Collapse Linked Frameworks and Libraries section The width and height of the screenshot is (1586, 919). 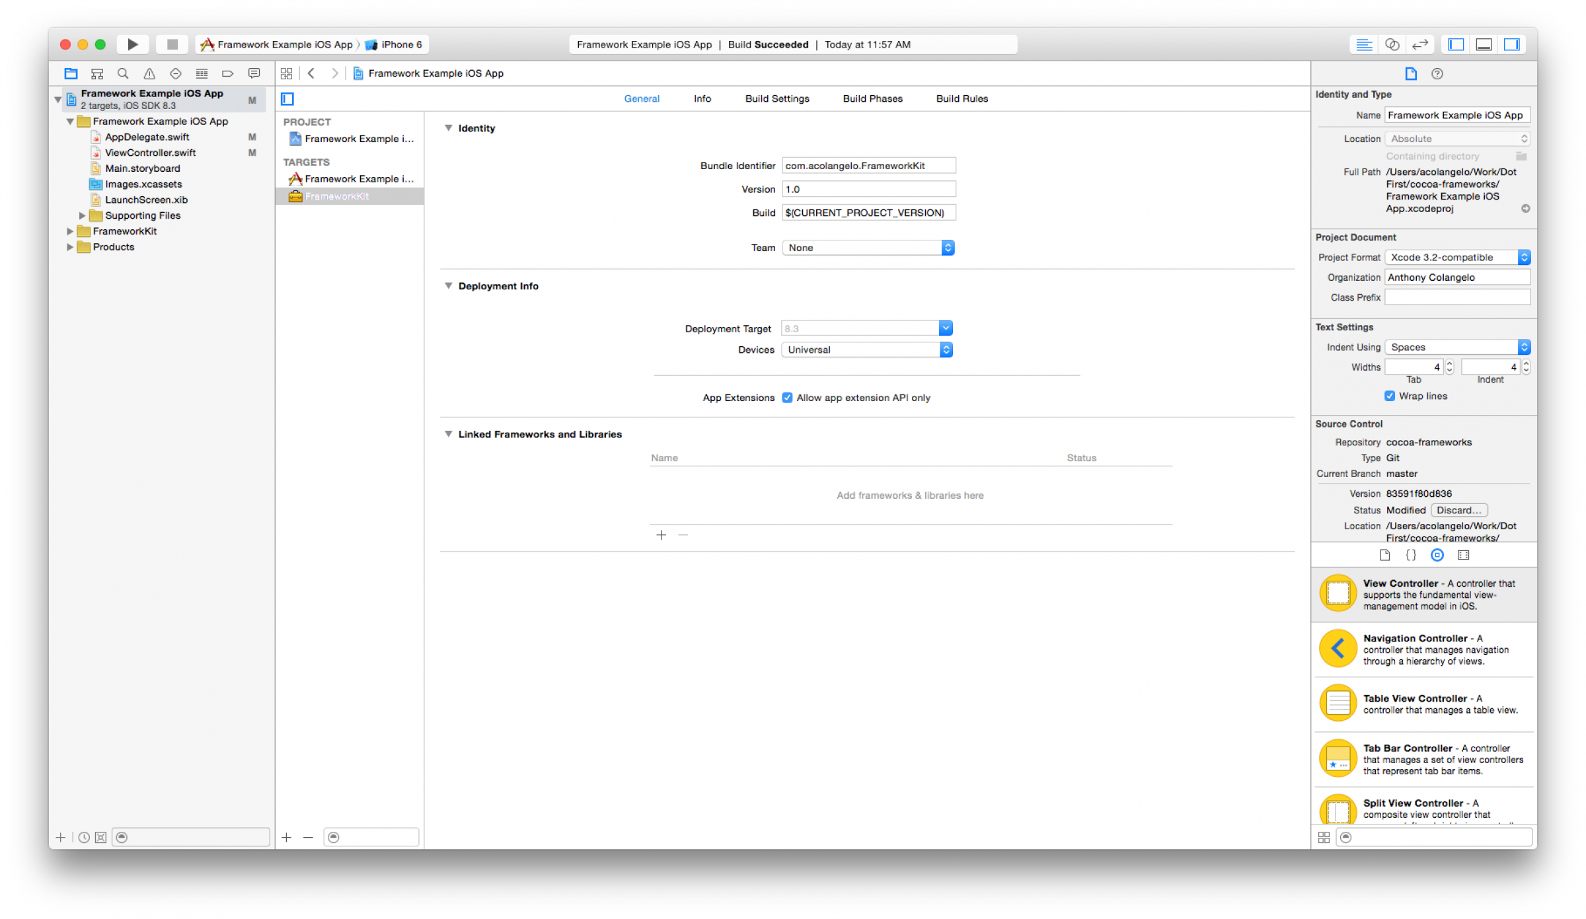pos(449,434)
